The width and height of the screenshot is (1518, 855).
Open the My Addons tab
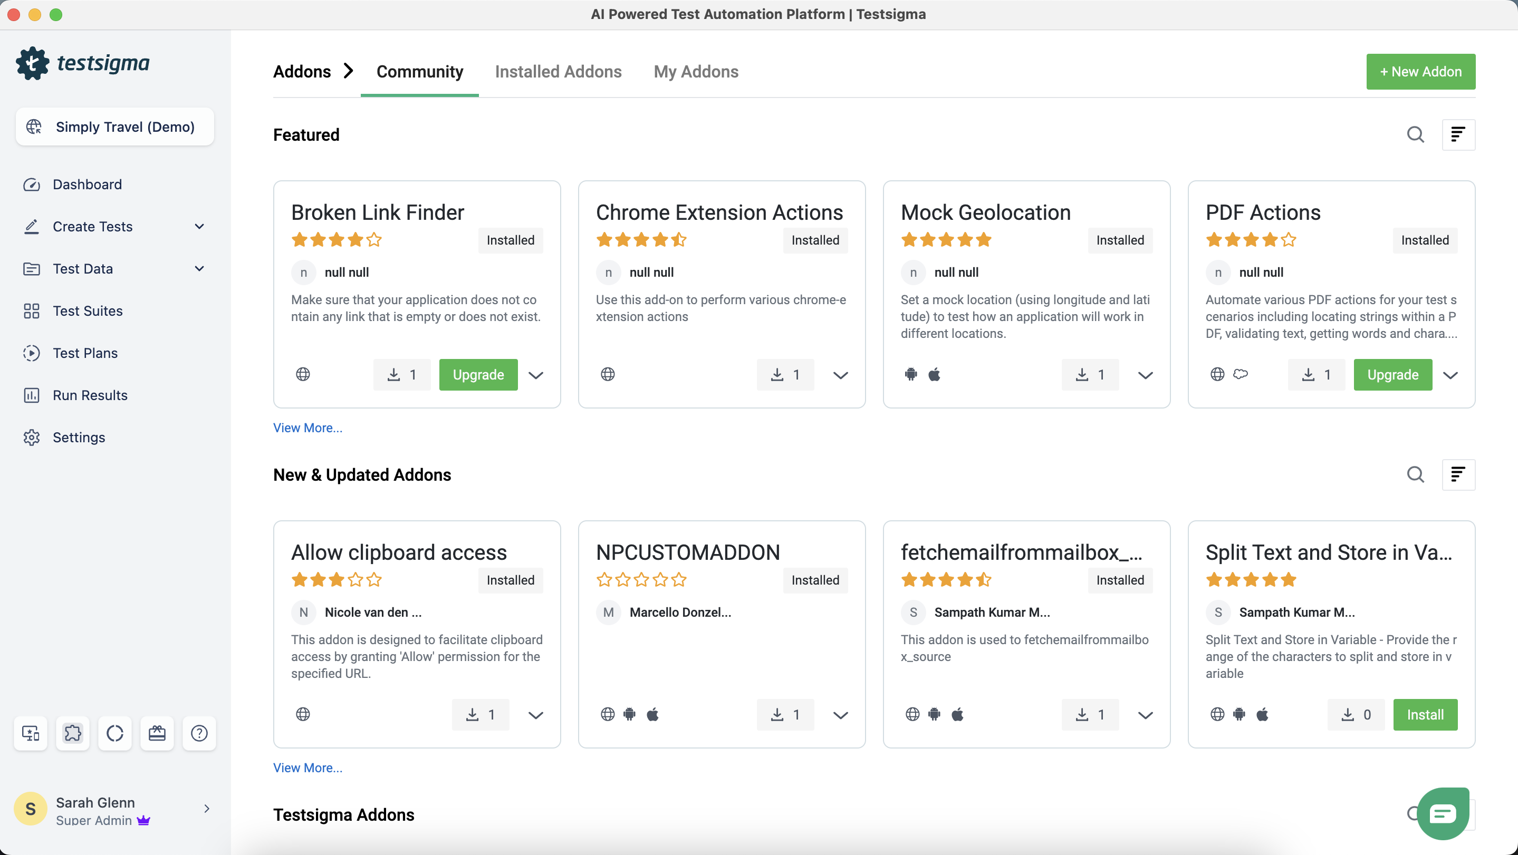point(695,72)
